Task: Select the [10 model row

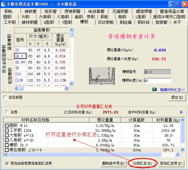Action: [41, 74]
